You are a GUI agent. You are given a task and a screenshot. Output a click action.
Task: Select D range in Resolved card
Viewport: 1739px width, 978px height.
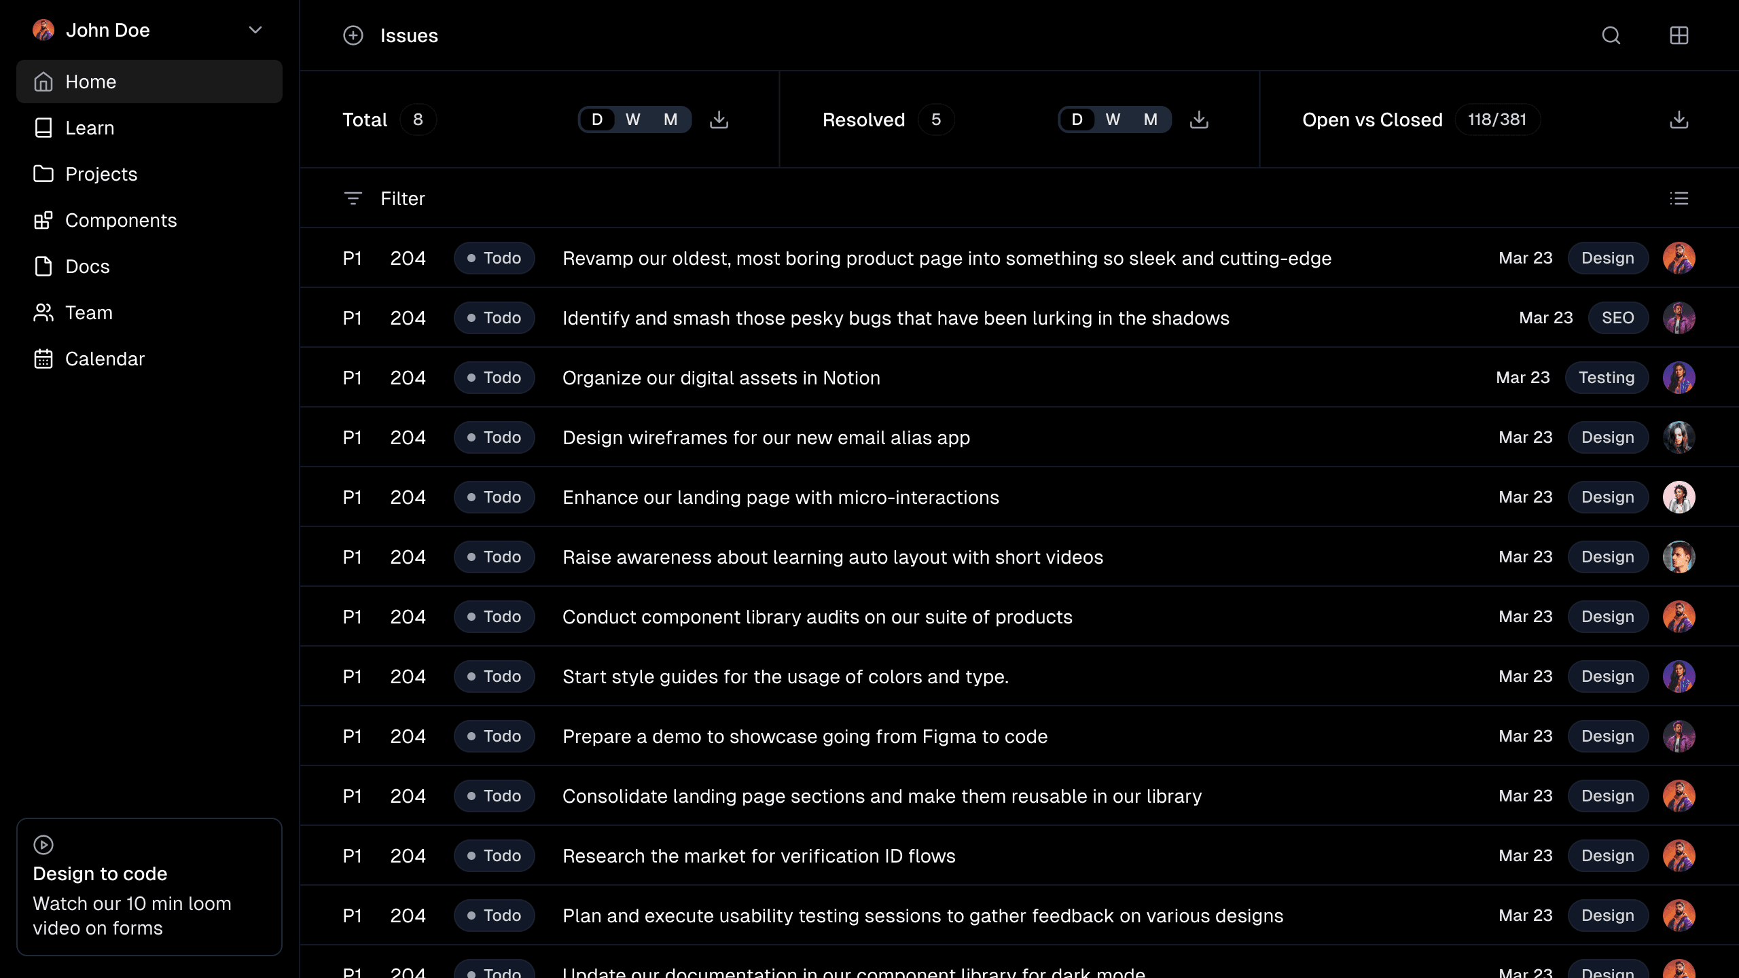tap(1077, 120)
